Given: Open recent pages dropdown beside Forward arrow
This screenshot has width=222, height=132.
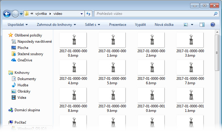Looking at the screenshot, I should (x=21, y=14).
